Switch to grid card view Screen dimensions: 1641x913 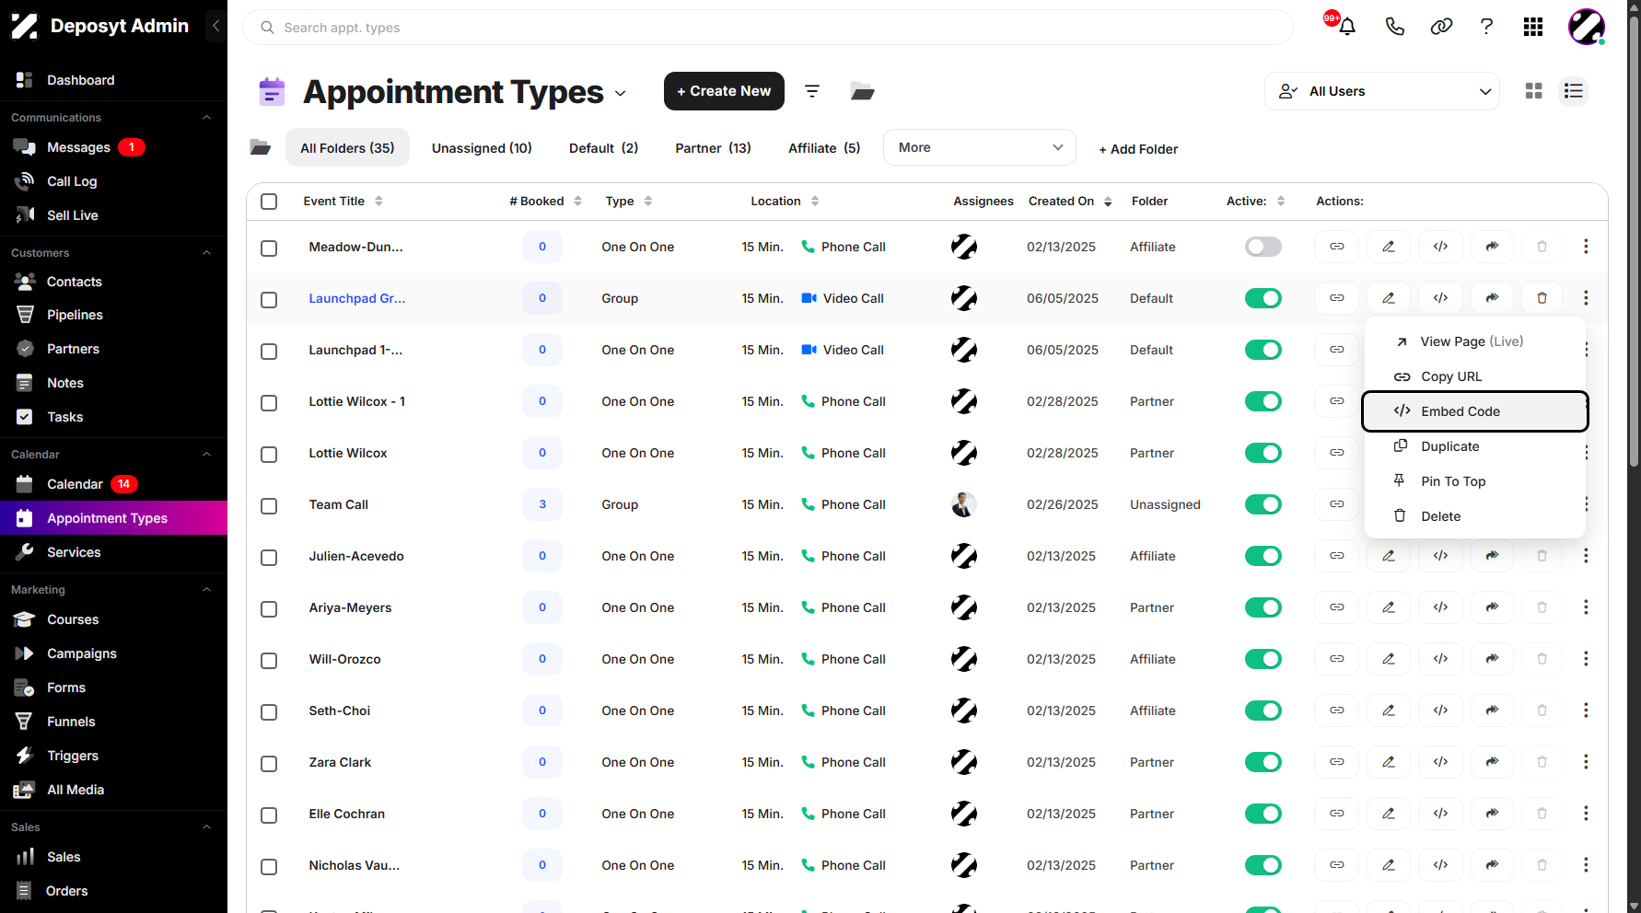tap(1533, 91)
